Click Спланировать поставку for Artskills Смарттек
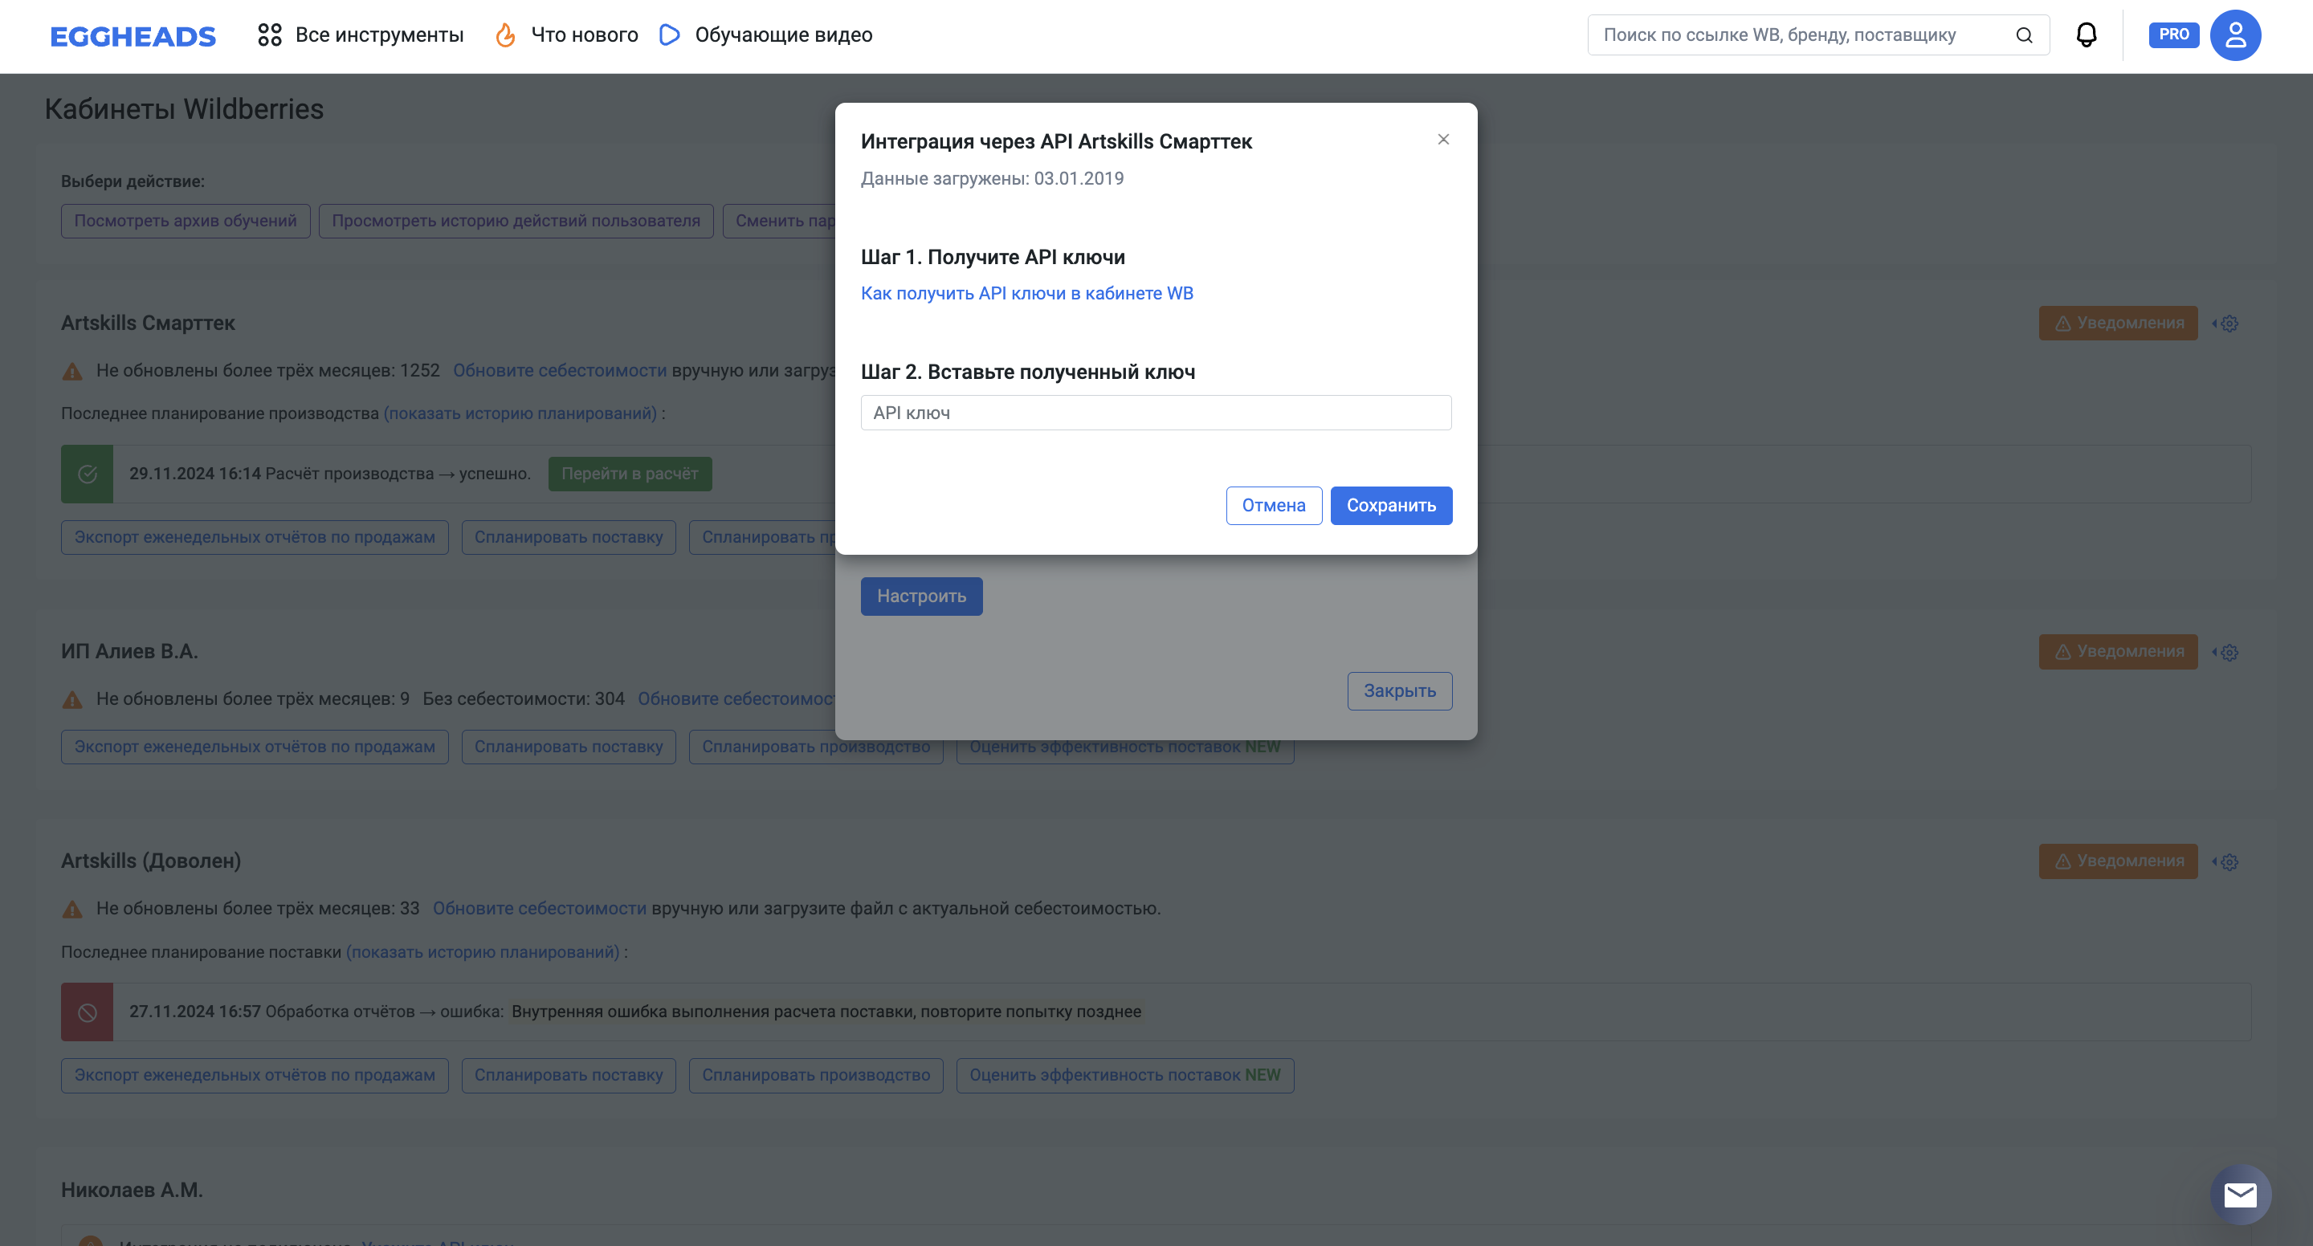Image resolution: width=2313 pixels, height=1246 pixels. tap(569, 538)
